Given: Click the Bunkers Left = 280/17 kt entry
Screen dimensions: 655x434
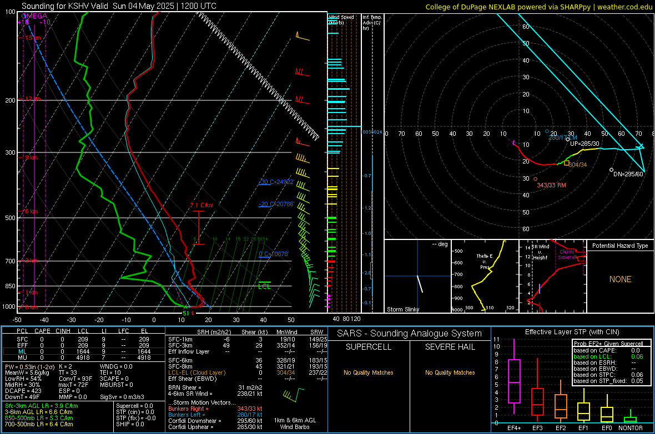Looking at the screenshot, I should tap(215, 415).
